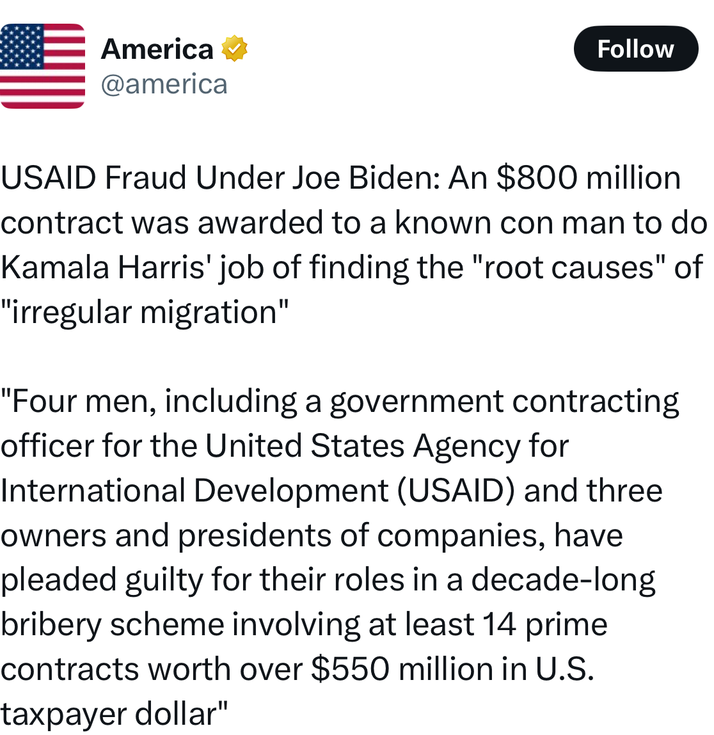Open the American flag profile avatar
Screen dimensions: 714x735
coord(42,66)
